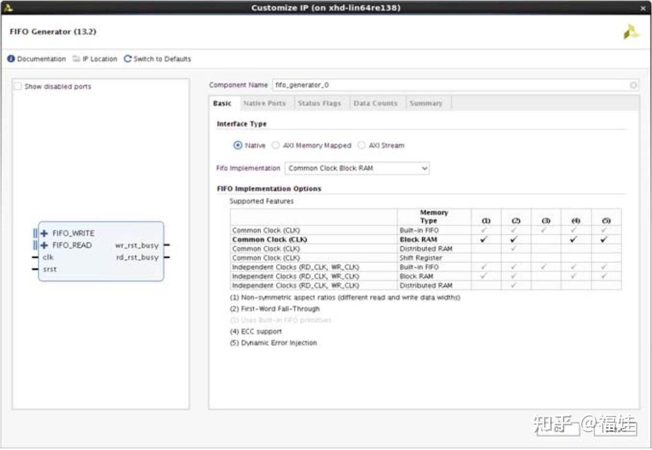Screen dimensions: 652x450
Task: Select the srst port on the block symbol
Action: tap(49, 269)
